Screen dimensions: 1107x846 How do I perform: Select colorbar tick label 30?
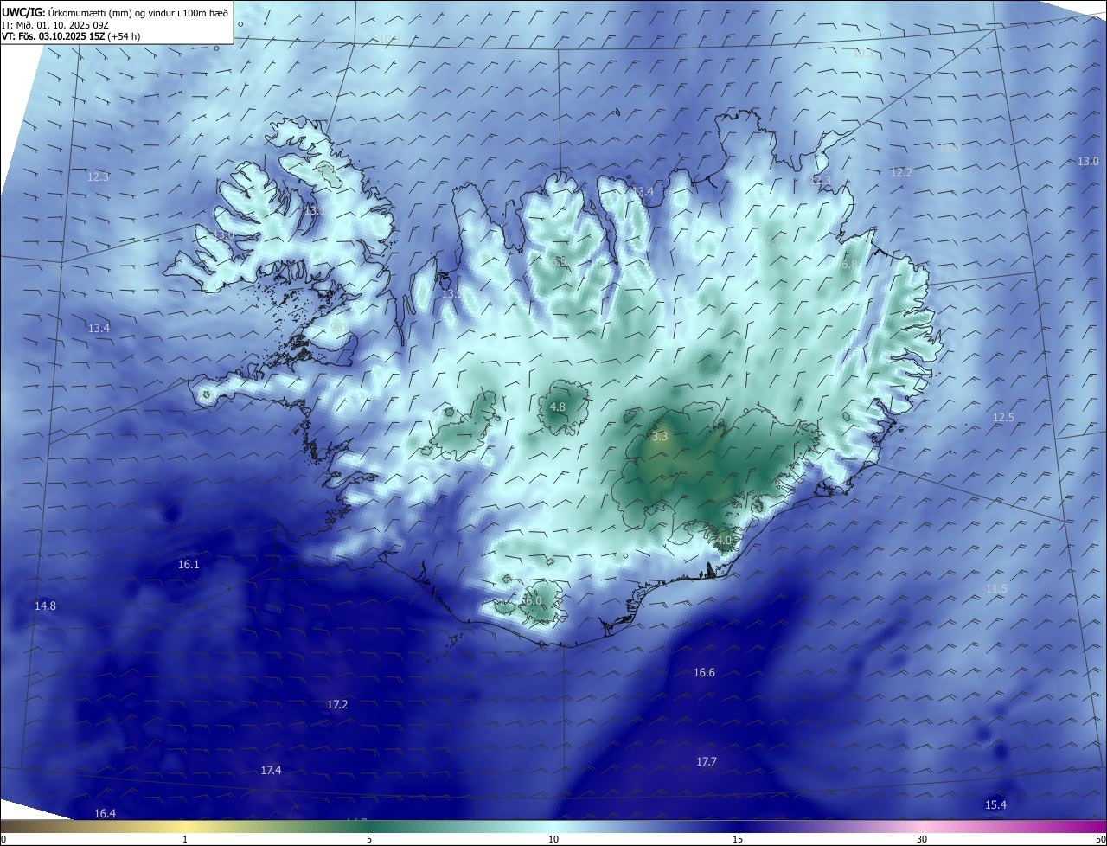point(922,839)
